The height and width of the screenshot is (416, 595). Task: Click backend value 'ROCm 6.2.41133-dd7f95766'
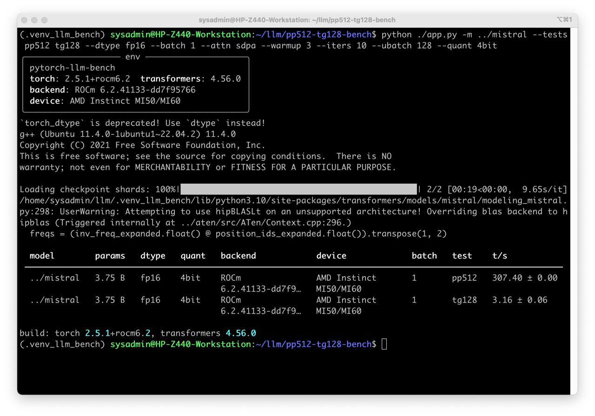click(x=135, y=90)
